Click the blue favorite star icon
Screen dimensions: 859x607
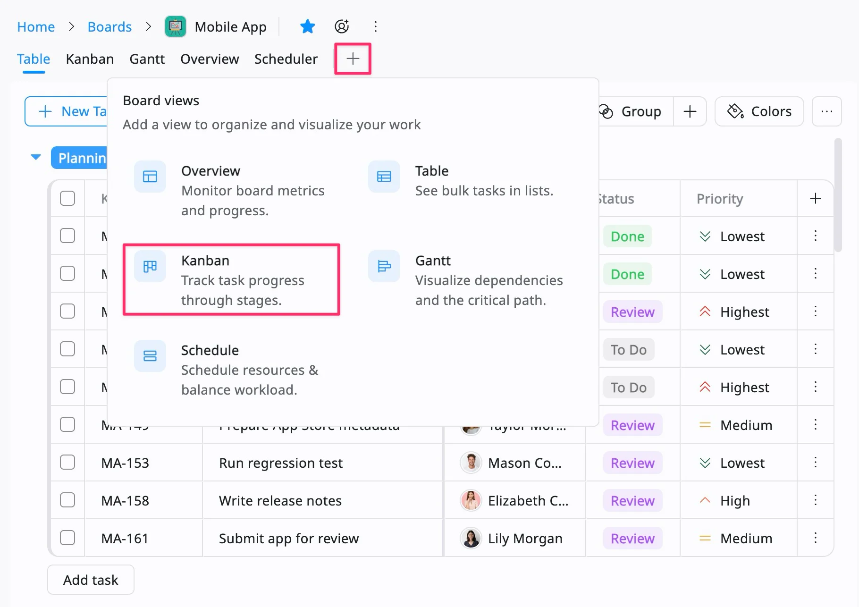coord(307,26)
